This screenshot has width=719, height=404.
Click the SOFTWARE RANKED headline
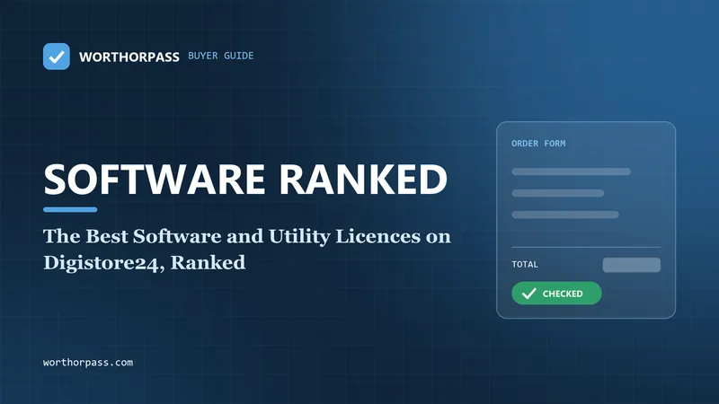point(245,179)
